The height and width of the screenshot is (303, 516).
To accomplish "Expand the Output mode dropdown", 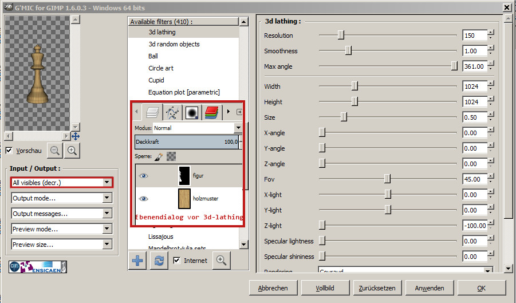I will coord(62,198).
